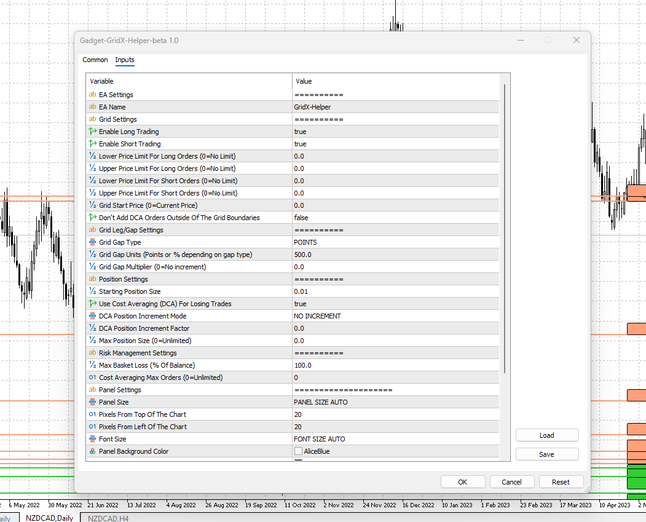Switch to the NZDCAD,Daily chart tab
646x522 pixels.
[x=49, y=518]
